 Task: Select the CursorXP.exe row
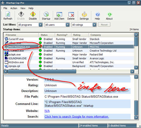click(69, 39)
